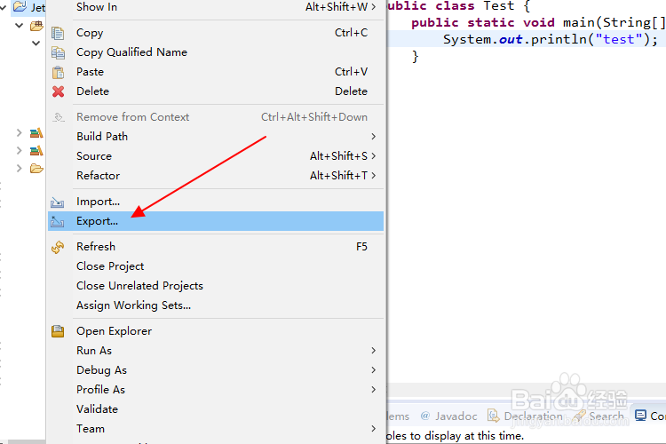Select Paste menu entry
Screen dimensions: 666x444
click(x=216, y=72)
